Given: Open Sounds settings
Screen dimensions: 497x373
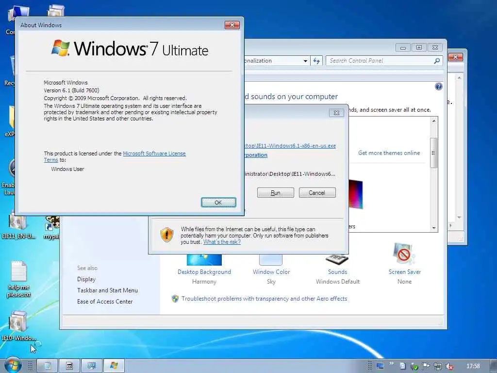Looking at the screenshot, I should click(x=338, y=272).
